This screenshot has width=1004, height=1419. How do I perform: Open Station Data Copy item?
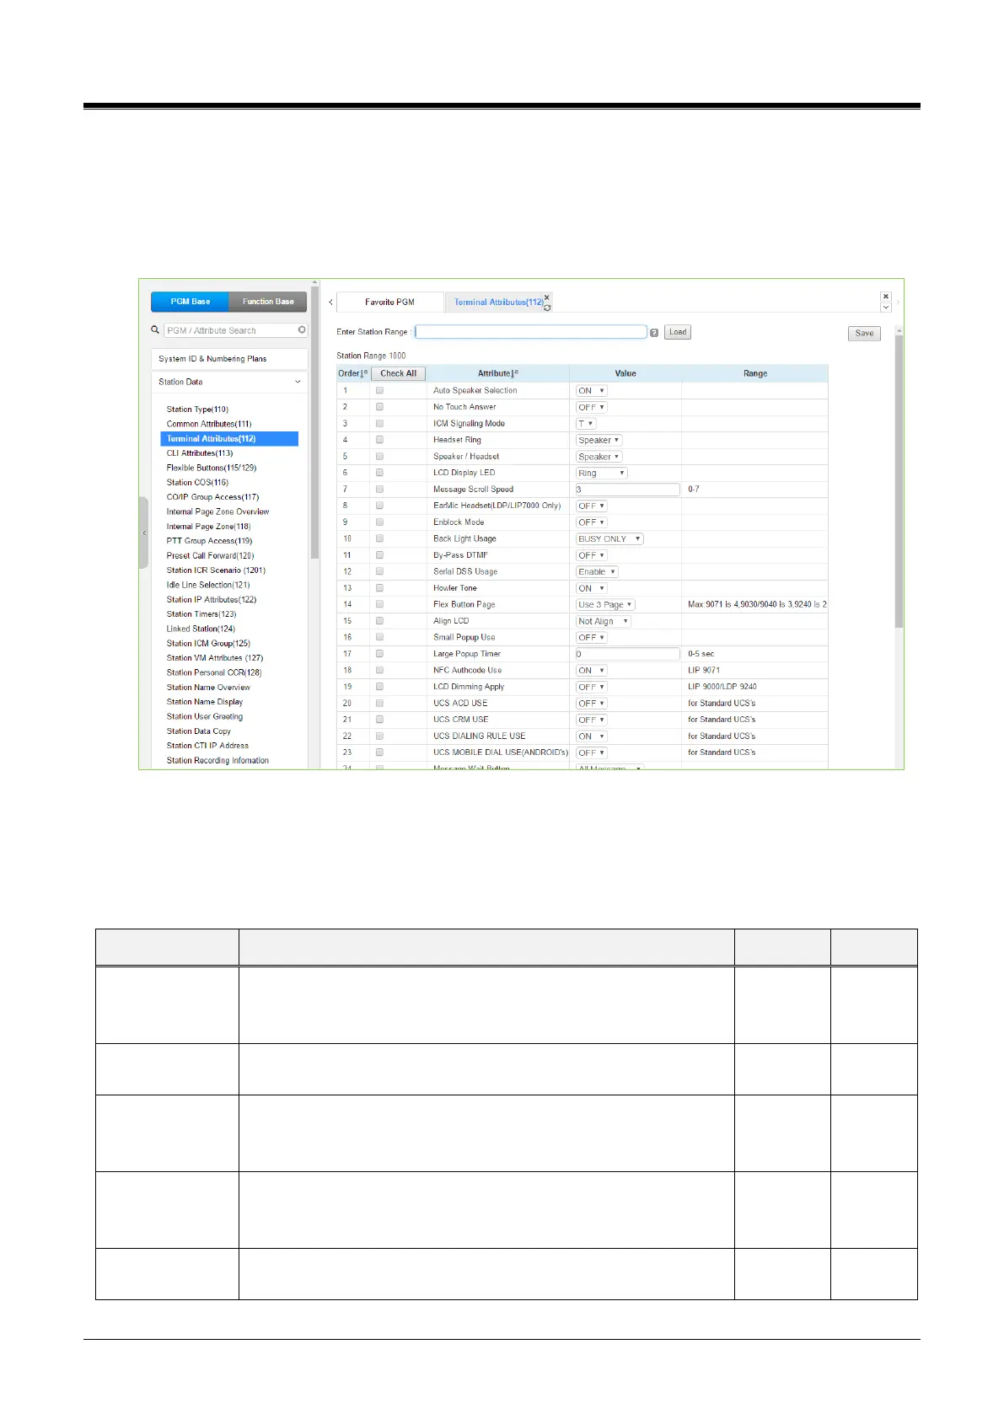(x=198, y=731)
